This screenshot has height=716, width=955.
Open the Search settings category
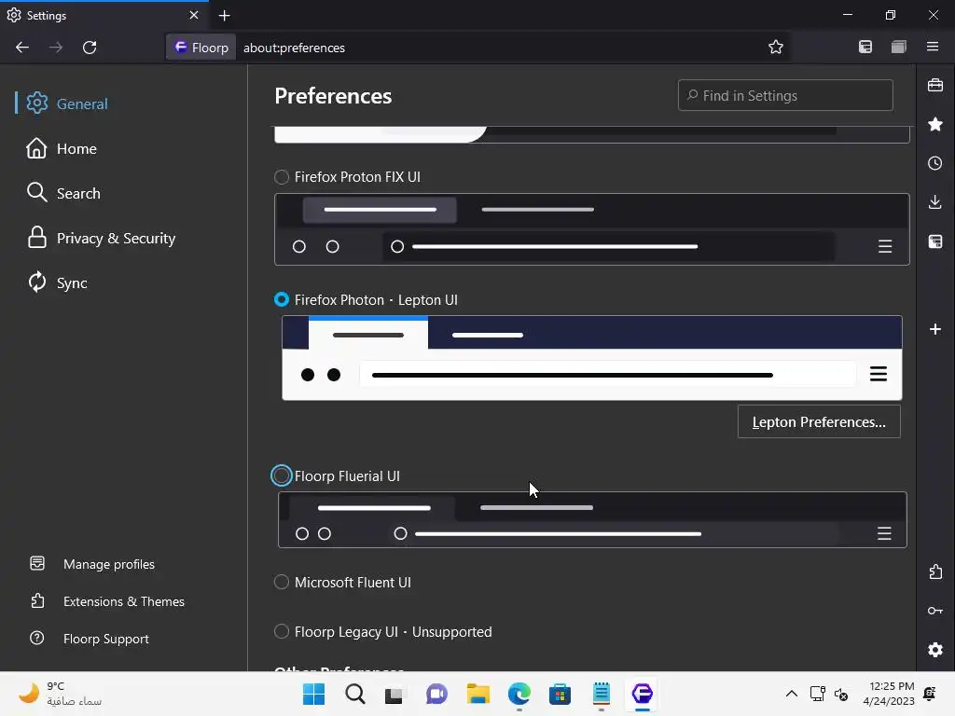click(x=63, y=194)
